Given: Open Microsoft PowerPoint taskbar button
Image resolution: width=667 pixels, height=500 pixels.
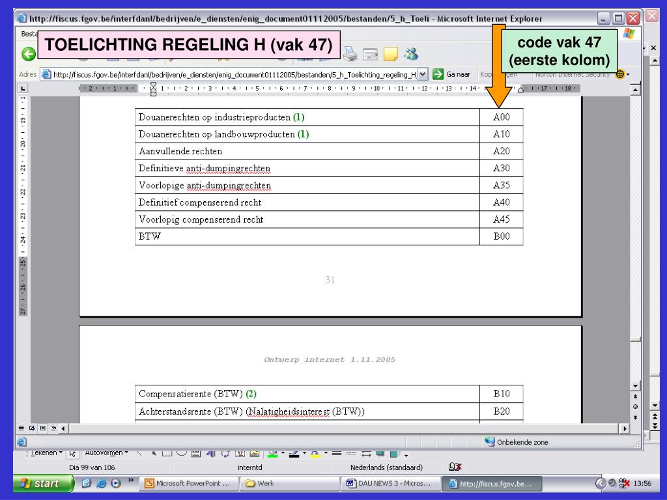Looking at the screenshot, I should coord(190,484).
